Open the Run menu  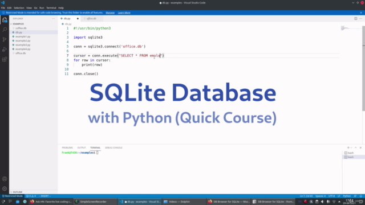pos(42,8)
